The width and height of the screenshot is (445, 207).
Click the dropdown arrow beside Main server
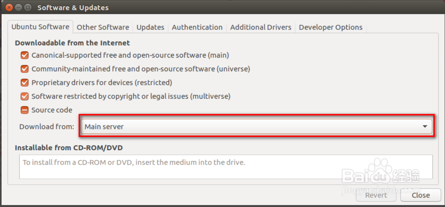425,127
